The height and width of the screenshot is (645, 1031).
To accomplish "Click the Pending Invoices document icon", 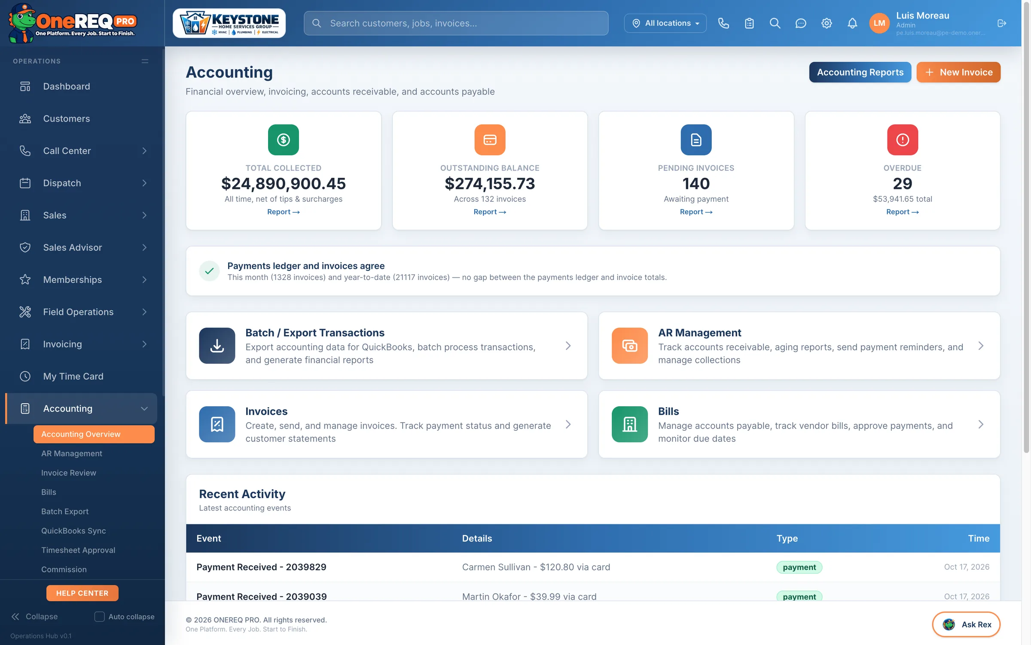I will pos(696,140).
